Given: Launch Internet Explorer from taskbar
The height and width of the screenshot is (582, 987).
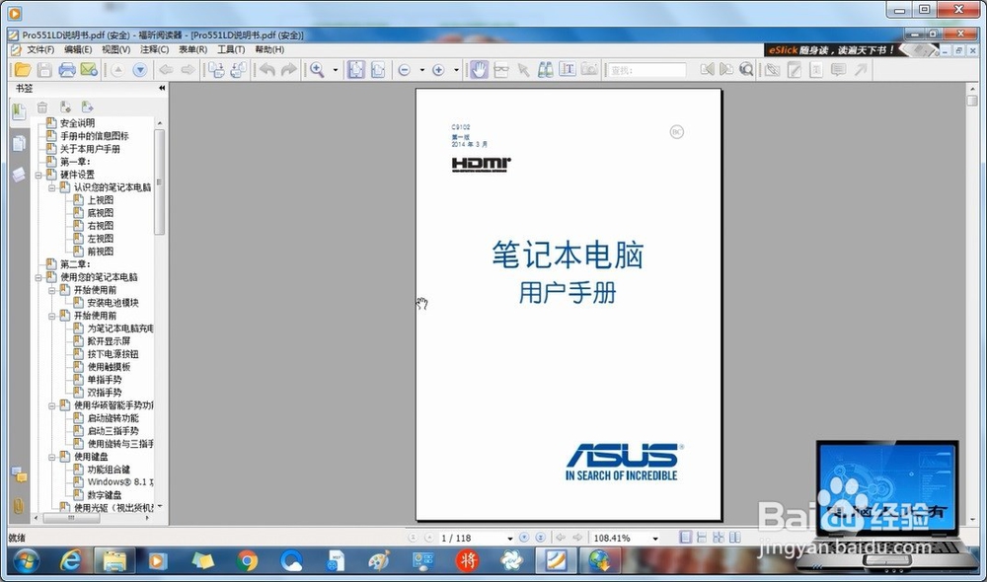Looking at the screenshot, I should click(x=70, y=560).
